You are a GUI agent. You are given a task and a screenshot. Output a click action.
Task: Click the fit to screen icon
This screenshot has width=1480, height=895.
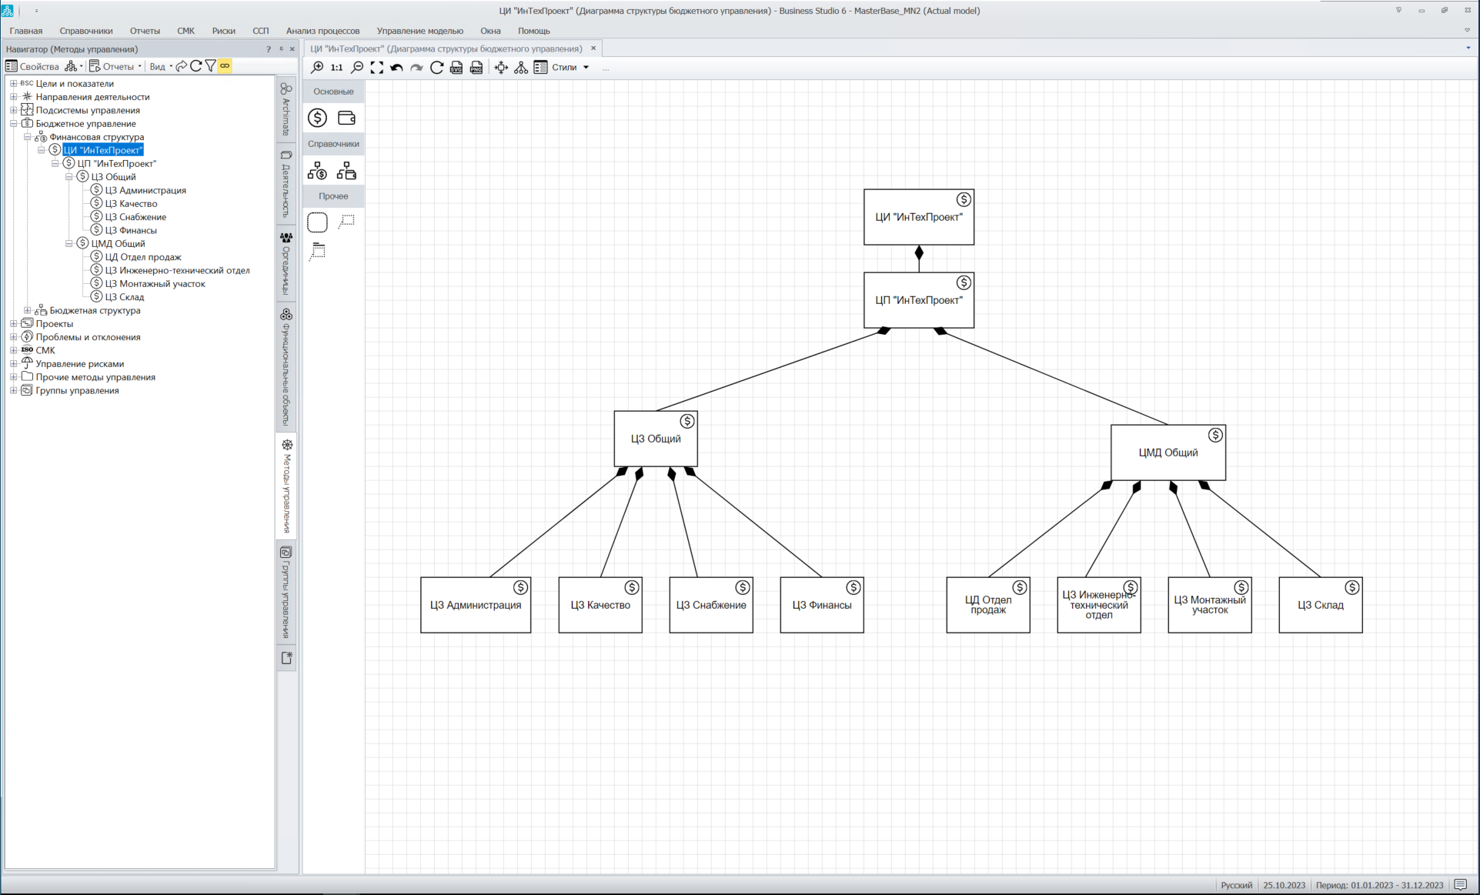pos(376,68)
